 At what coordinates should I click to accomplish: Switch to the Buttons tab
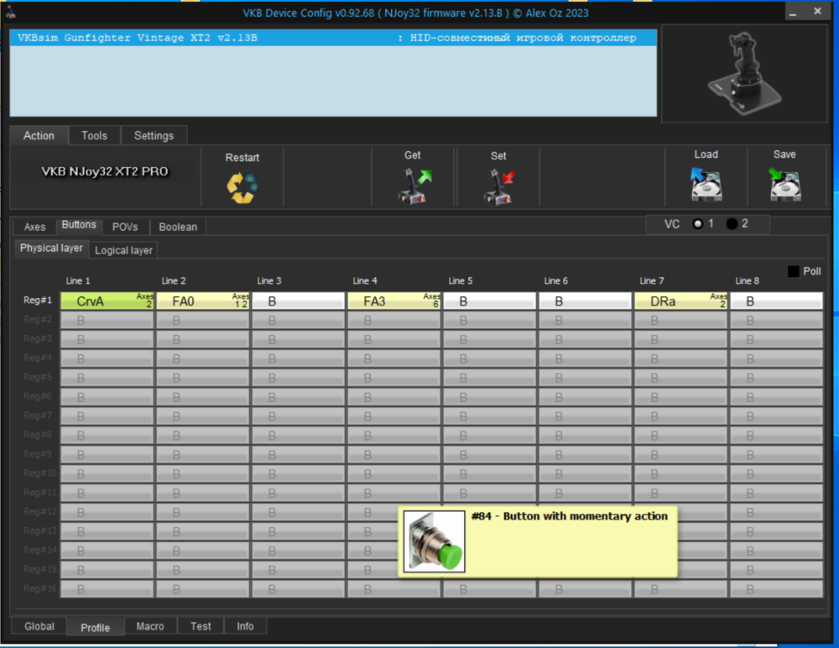(79, 225)
